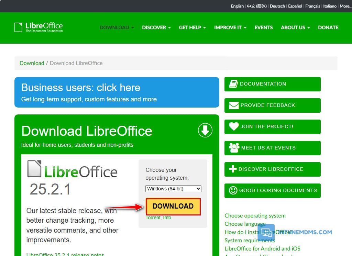The width and height of the screenshot is (352, 256).
Task: Open the DISCOVER navigation menu
Action: 156,27
